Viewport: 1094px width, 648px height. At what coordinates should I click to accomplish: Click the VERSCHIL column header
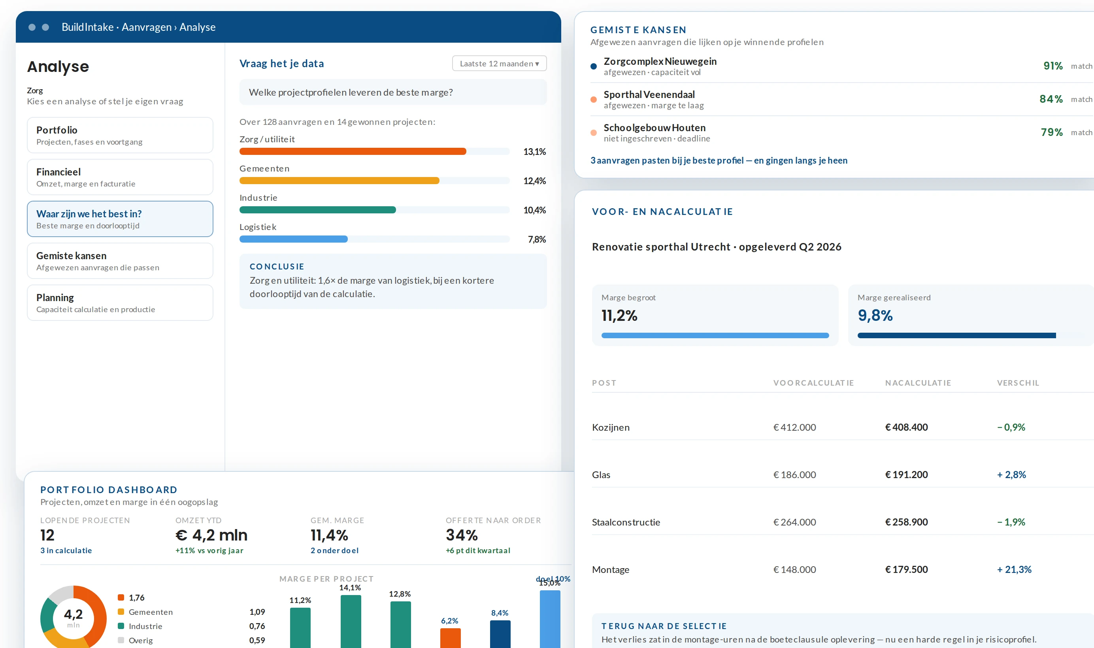tap(1018, 383)
